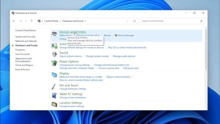
Task: Click Change what the power buttons do
Action: (111, 65)
